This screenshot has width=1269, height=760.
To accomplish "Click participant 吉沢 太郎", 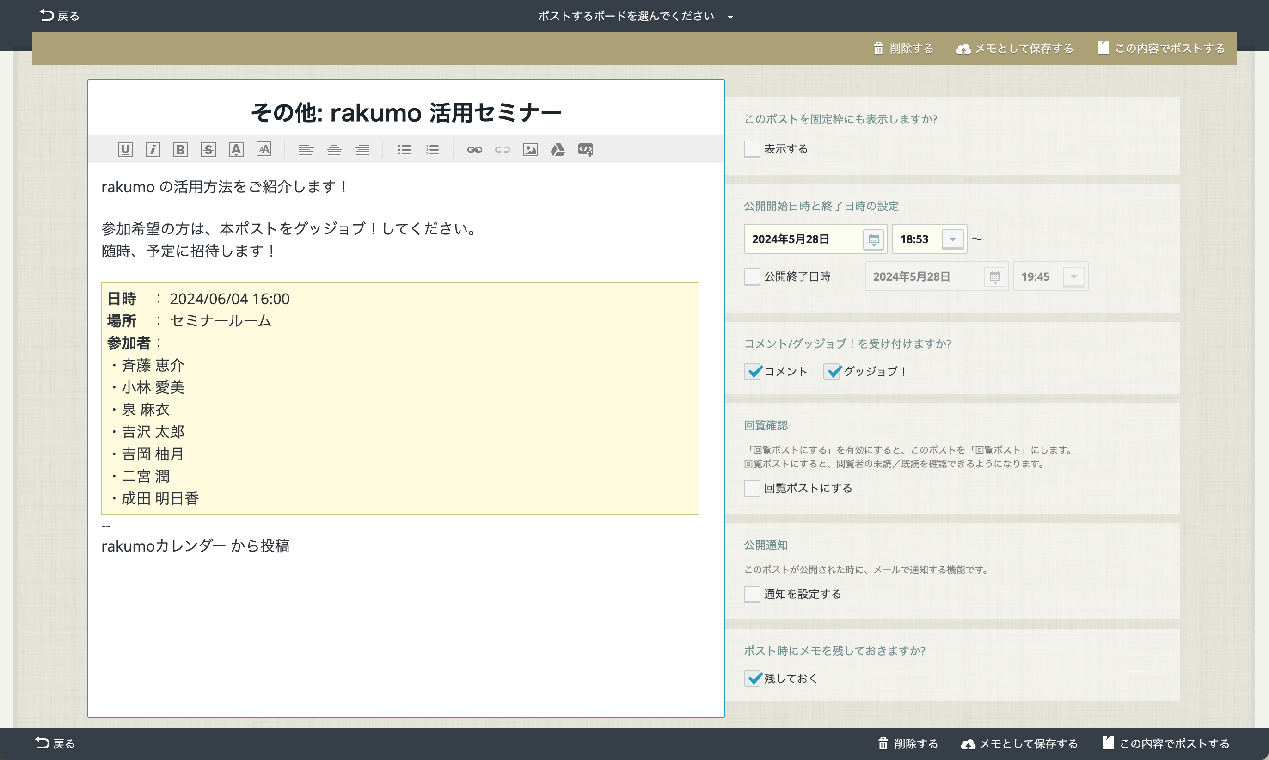I will [153, 432].
